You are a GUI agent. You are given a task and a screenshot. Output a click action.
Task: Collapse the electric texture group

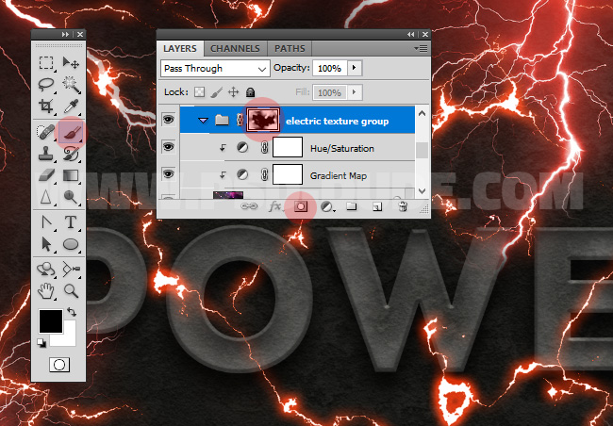click(203, 121)
